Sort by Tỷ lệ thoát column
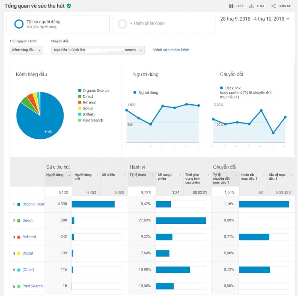The width and height of the screenshot is (298, 296). pos(152,175)
